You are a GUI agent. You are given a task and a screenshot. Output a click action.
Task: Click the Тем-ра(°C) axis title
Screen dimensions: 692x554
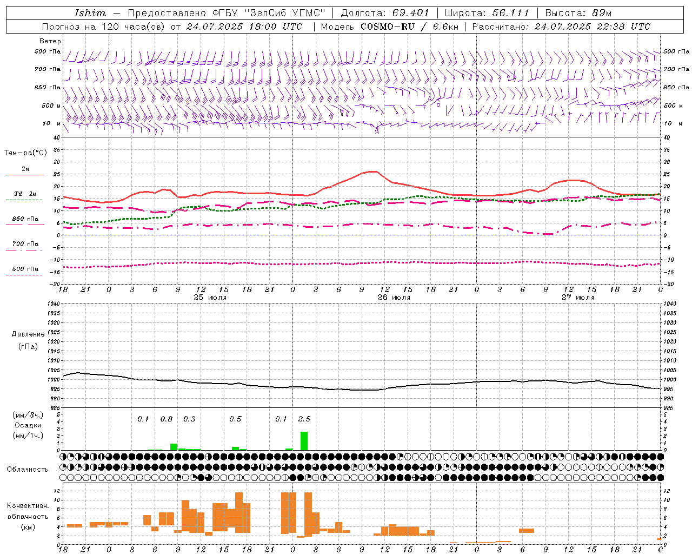(x=26, y=153)
